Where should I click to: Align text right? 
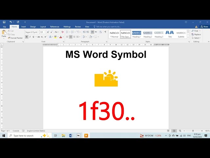(74, 37)
